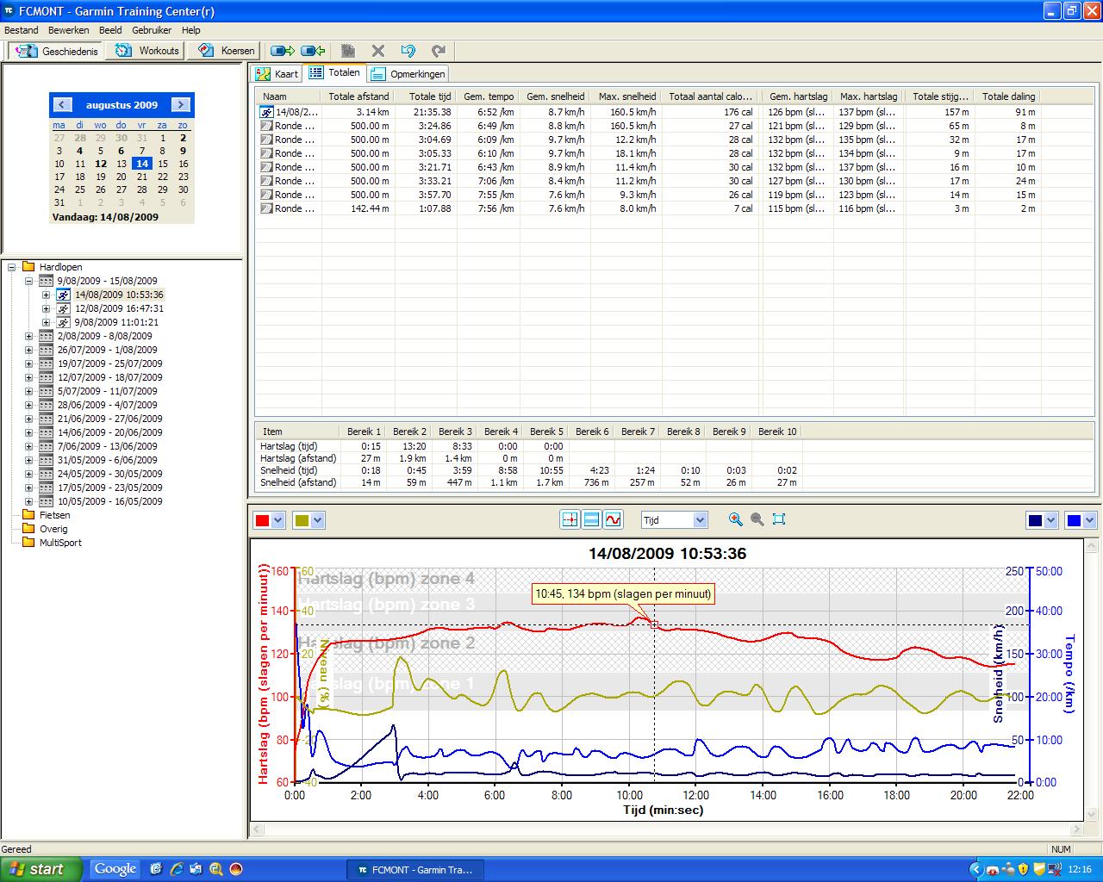Expand the 10/05/2009 - 16/05/2009 week

tap(28, 501)
